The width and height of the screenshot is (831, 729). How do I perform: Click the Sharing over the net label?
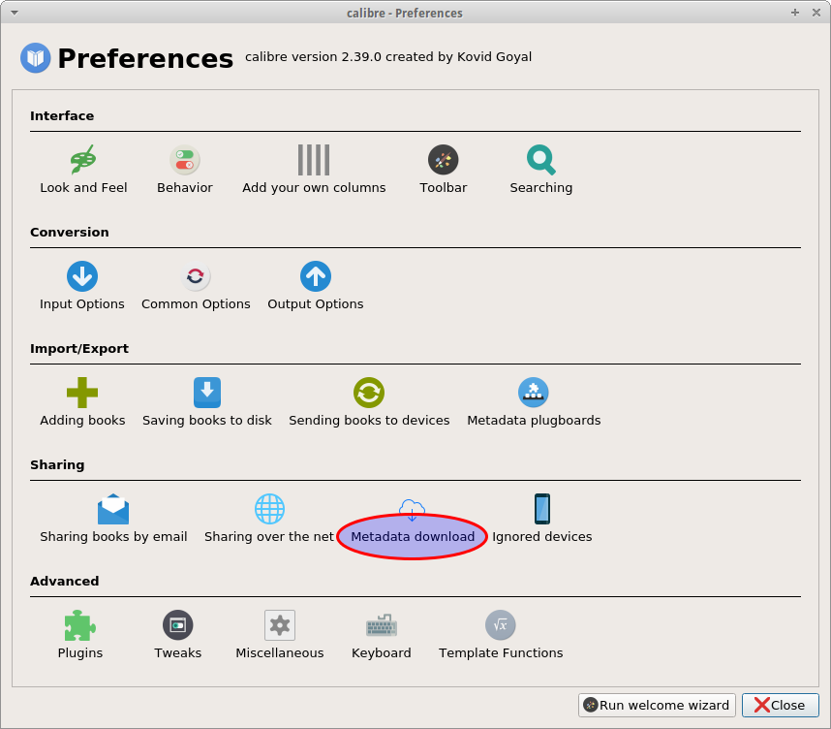click(x=269, y=537)
